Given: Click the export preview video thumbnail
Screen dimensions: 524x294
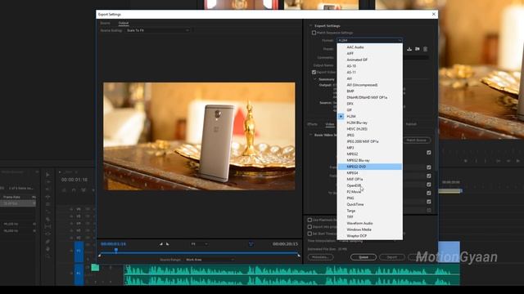Looking at the screenshot, I should [199, 136].
